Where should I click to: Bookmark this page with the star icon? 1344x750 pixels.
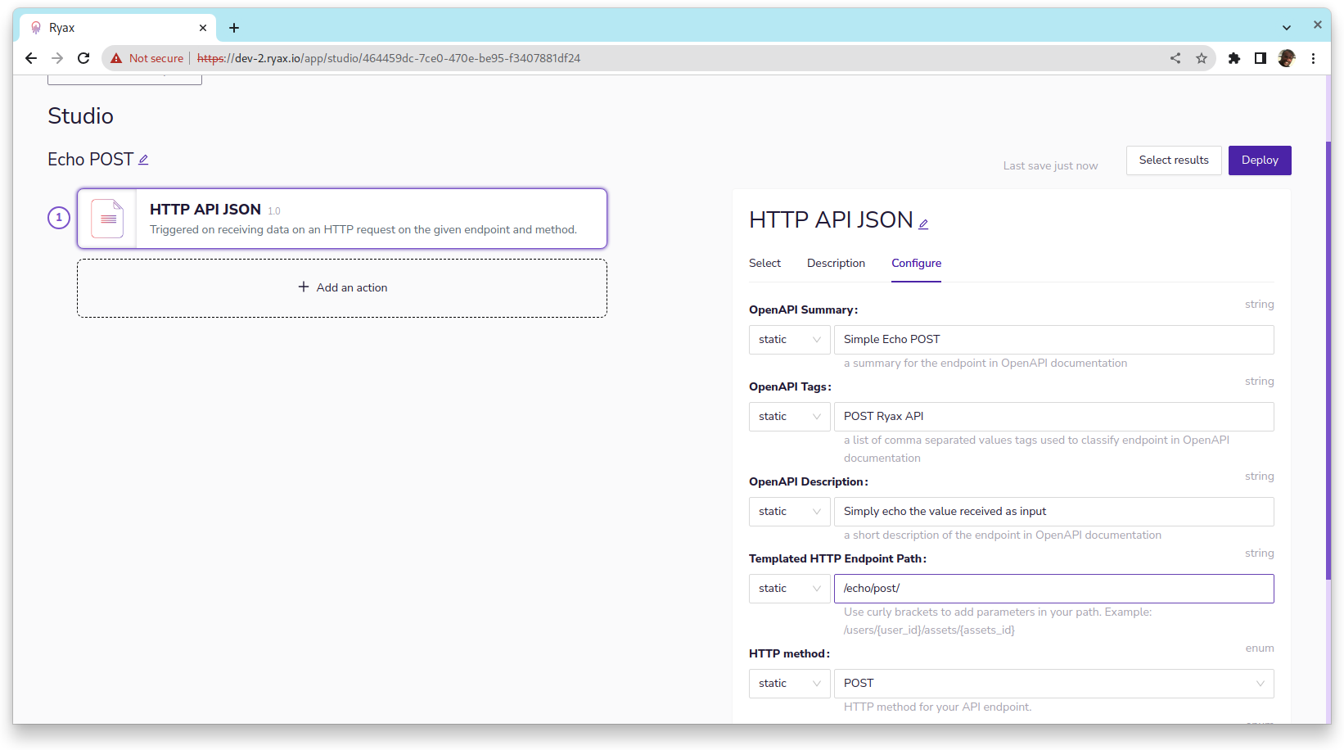(1202, 58)
